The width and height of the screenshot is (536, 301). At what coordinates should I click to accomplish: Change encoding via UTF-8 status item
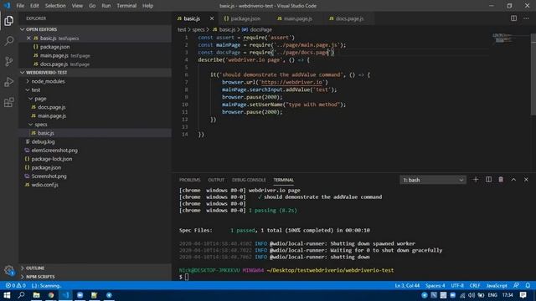pyautogui.click(x=457, y=285)
